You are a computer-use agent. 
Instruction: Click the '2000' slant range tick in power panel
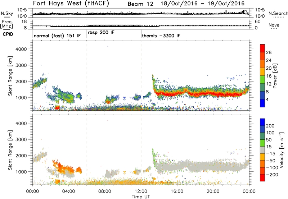click(x=21, y=81)
